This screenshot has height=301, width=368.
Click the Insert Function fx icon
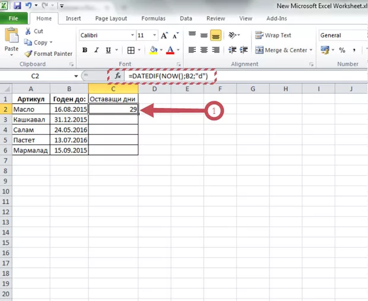[x=118, y=77]
